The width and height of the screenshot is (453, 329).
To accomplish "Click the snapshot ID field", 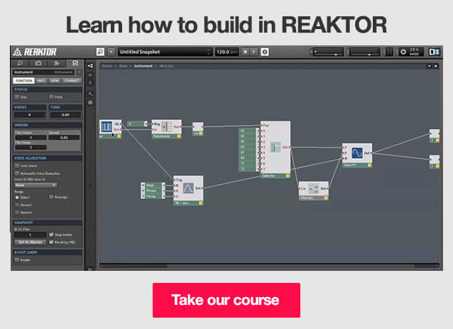I will coord(30,235).
